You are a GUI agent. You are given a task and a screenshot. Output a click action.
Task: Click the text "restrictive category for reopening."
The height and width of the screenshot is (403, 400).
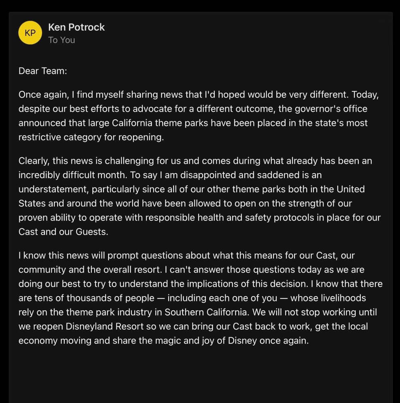click(91, 137)
